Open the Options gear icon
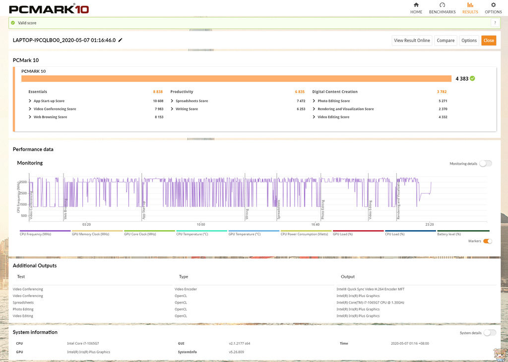 (x=493, y=5)
